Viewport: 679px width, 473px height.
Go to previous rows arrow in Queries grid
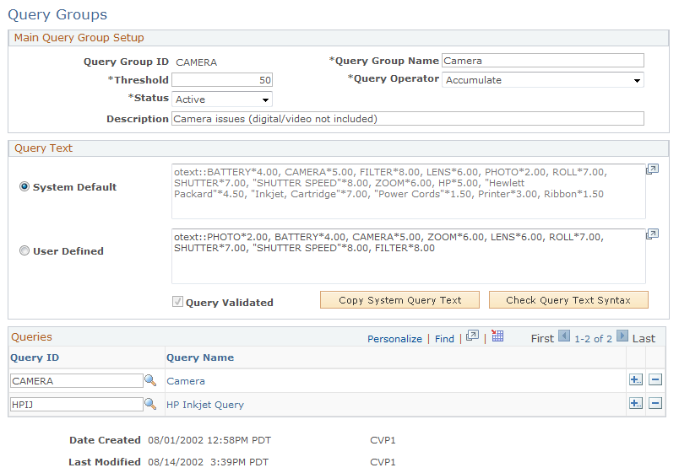pos(564,336)
